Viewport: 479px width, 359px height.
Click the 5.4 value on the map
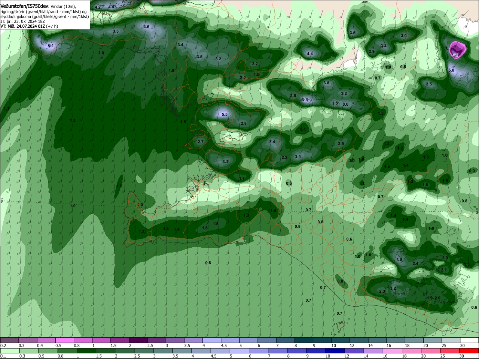pyautogui.click(x=305, y=100)
